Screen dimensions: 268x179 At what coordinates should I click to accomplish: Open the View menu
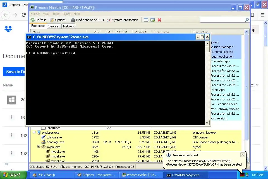click(46, 14)
